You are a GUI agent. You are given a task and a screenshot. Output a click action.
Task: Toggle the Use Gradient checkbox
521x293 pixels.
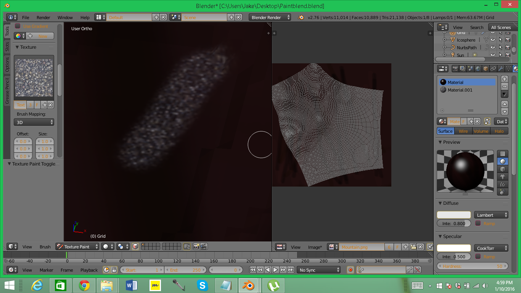[x=18, y=26]
